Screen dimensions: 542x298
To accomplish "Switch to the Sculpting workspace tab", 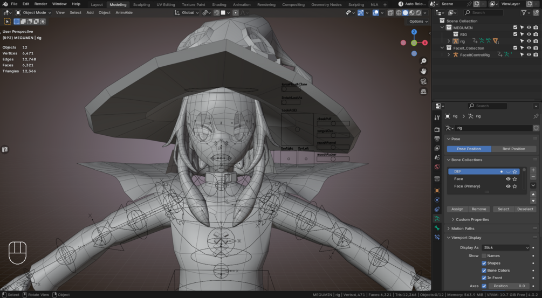I will click(x=141, y=4).
